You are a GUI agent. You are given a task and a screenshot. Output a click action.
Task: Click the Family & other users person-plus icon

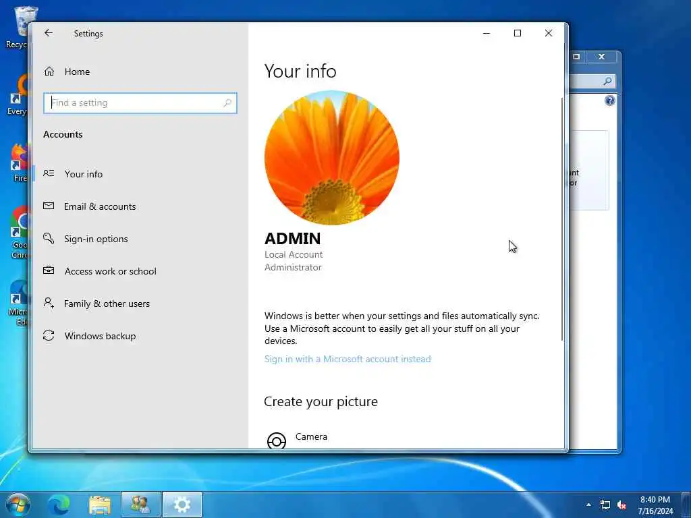[49, 303]
